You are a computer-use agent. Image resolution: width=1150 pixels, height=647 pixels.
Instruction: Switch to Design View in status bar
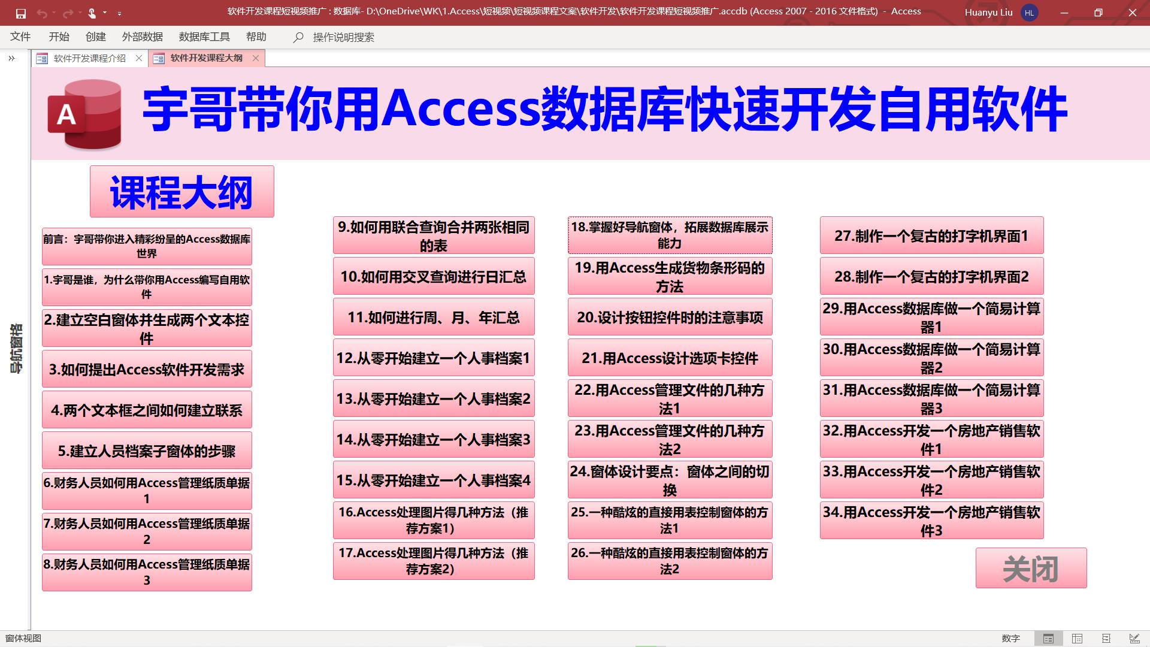tap(1134, 639)
